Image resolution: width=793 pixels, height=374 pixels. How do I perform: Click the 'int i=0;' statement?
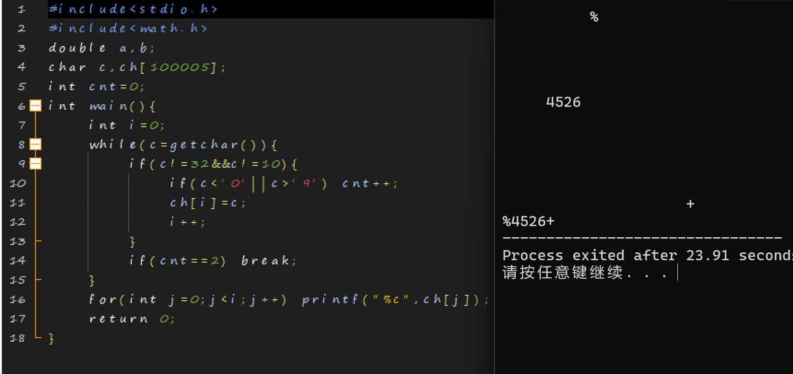[127, 125]
